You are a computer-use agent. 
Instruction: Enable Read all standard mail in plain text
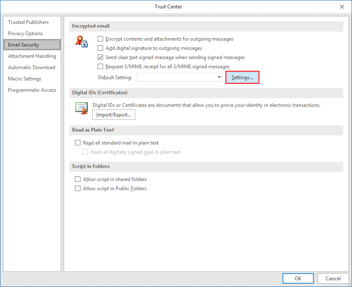point(78,143)
